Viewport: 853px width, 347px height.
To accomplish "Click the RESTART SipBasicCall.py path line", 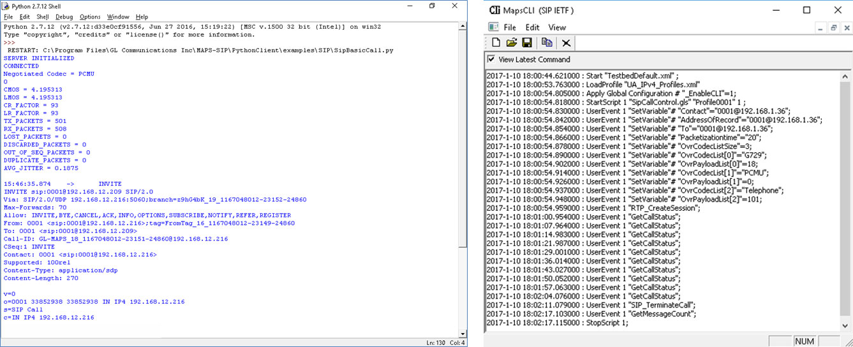I will pos(200,50).
